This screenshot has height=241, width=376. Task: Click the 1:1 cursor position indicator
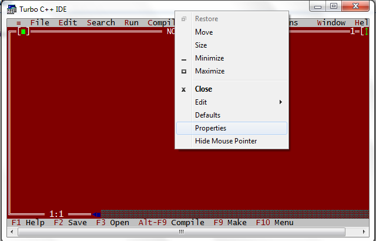click(x=56, y=214)
